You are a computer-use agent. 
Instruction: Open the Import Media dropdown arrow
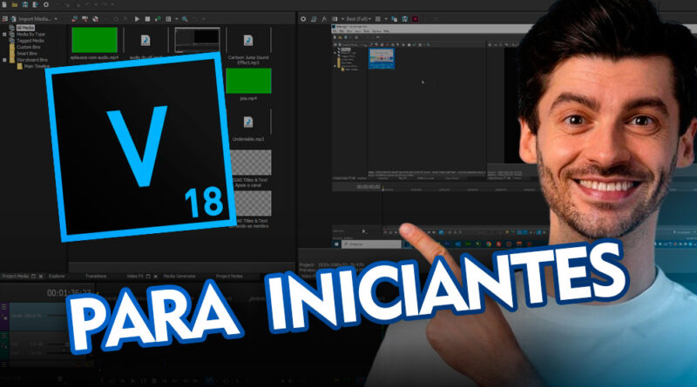tap(56, 19)
